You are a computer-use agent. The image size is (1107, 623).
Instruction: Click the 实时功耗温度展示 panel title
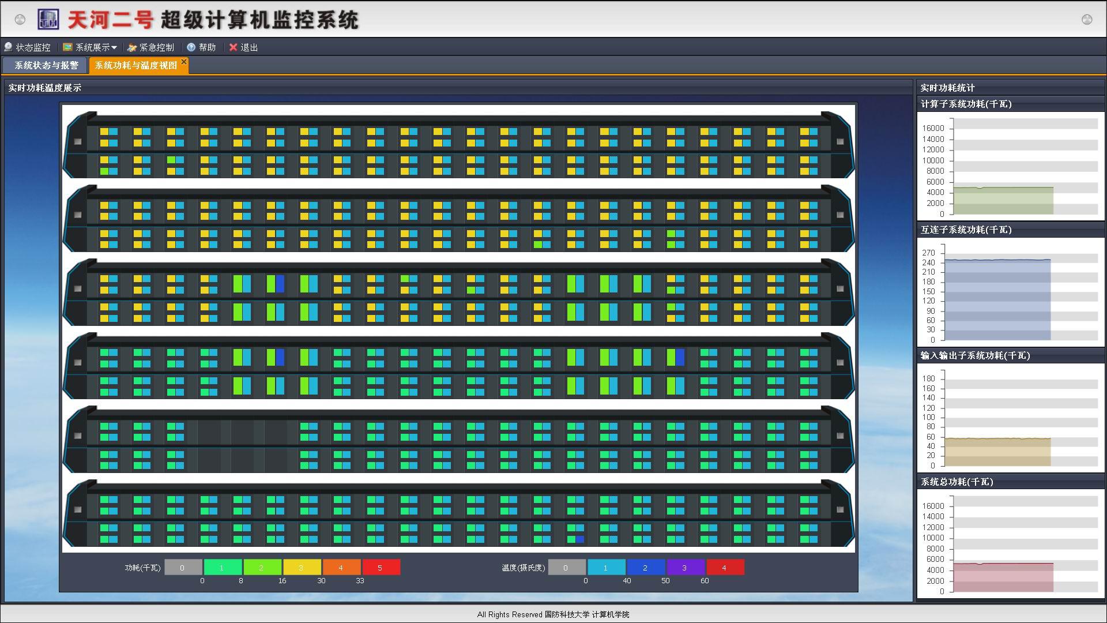point(45,88)
